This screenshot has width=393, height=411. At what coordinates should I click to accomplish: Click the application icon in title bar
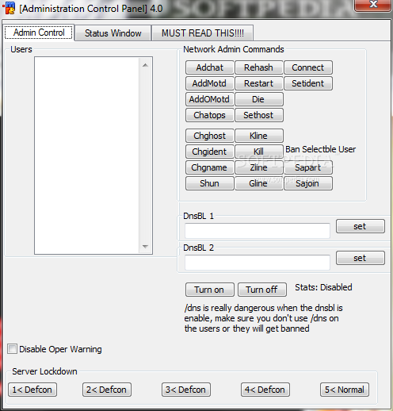pyautogui.click(x=9, y=8)
